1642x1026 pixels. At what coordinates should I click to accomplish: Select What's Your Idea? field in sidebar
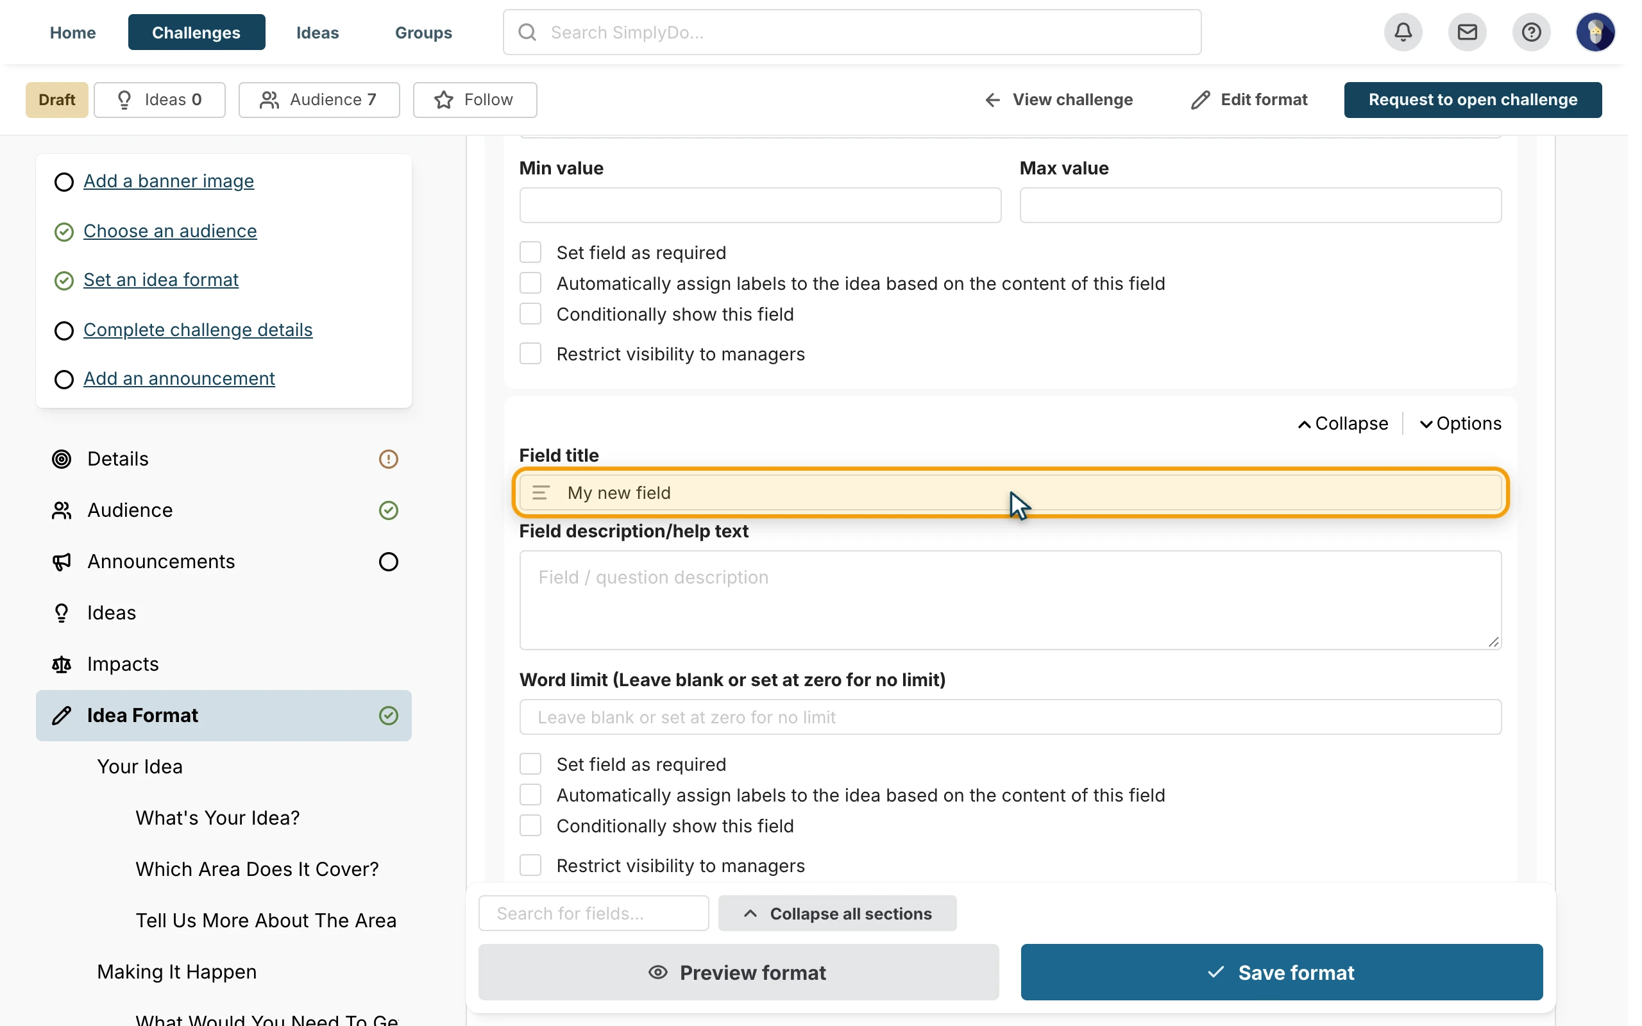tap(217, 818)
